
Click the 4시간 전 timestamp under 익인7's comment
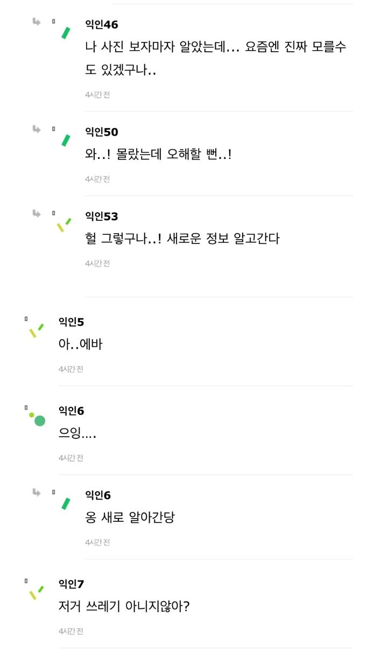coord(71,631)
